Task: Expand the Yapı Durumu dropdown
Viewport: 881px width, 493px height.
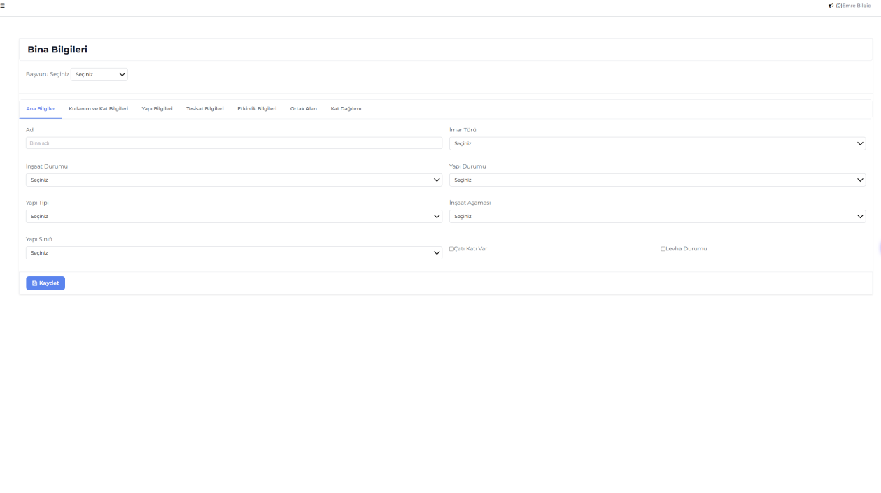Action: (x=657, y=180)
